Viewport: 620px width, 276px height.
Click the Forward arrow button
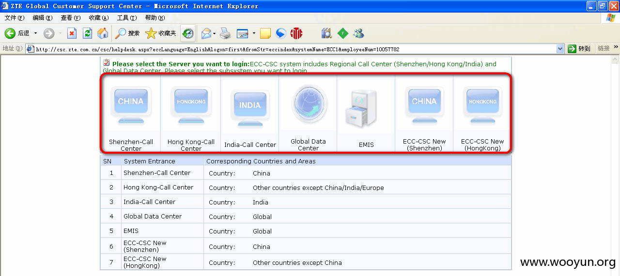tap(49, 33)
